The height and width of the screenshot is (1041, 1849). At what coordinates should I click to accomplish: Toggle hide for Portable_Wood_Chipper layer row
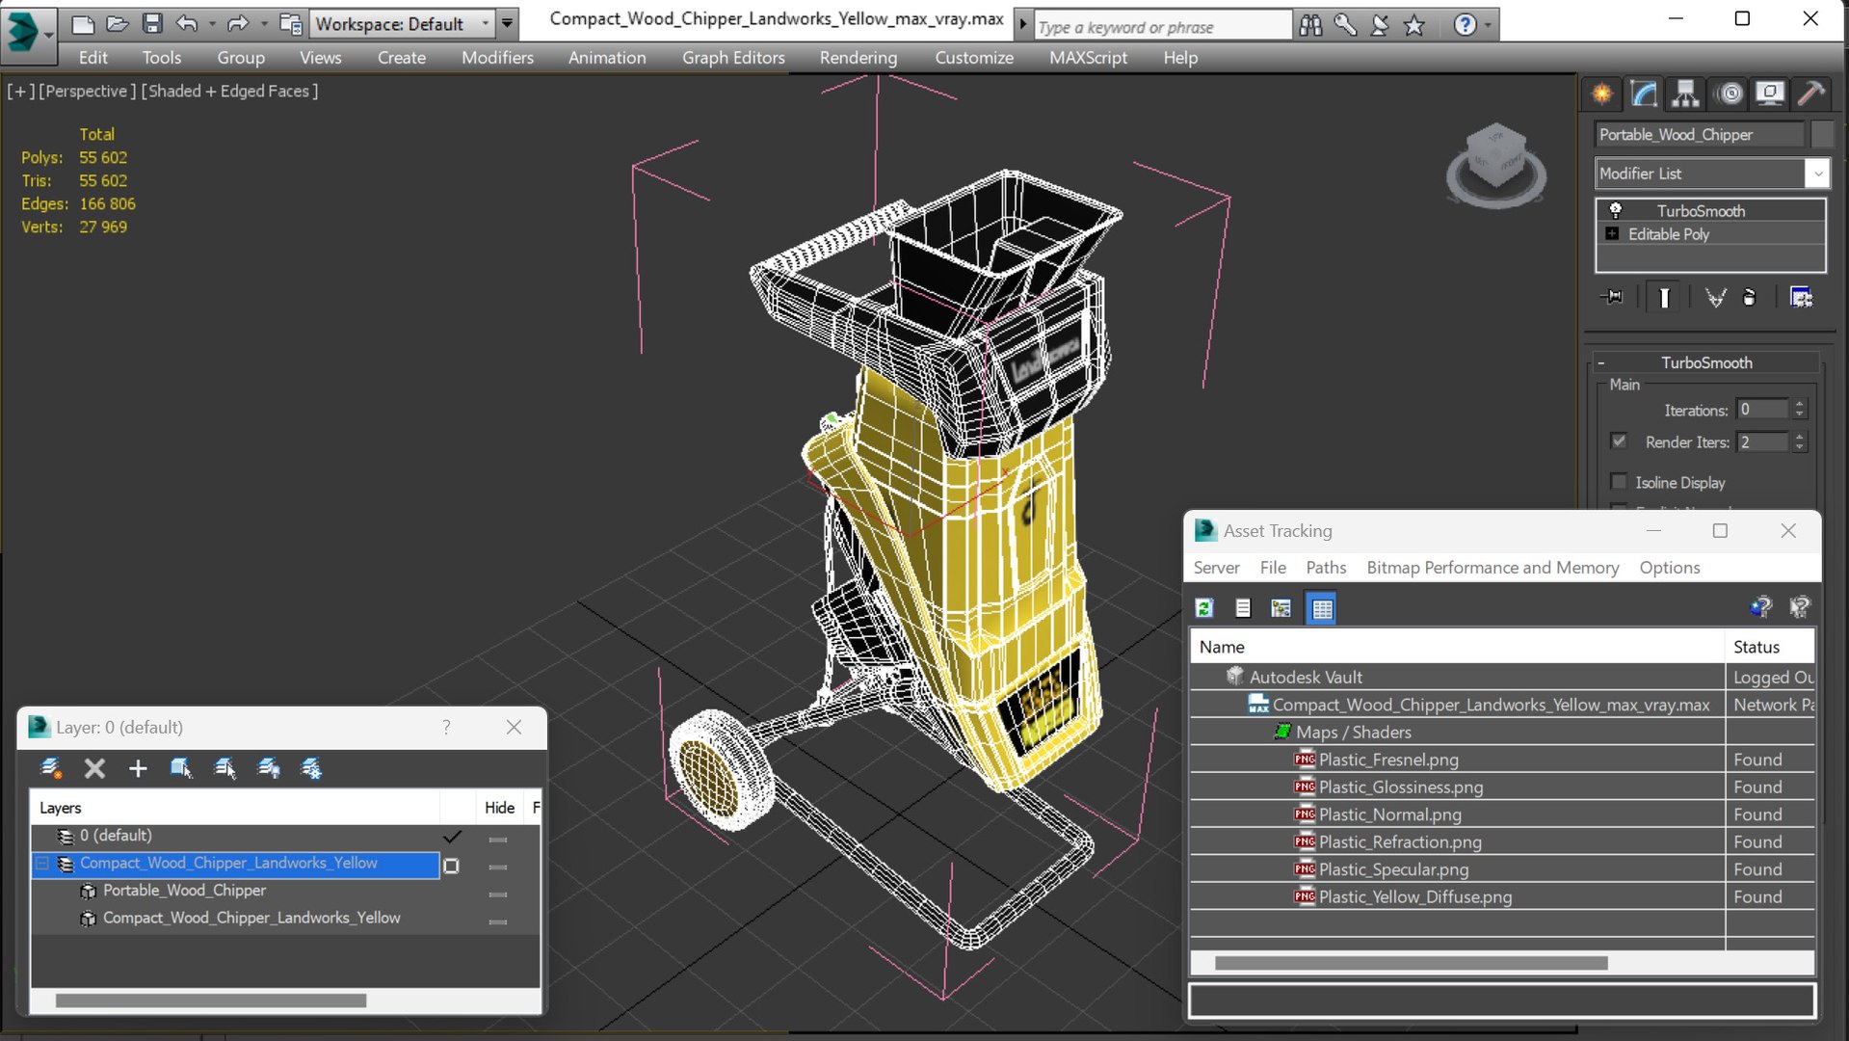point(498,894)
